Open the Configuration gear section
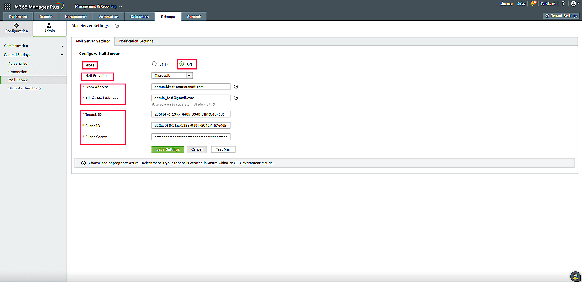Screen dimensions: 582x282 17,28
